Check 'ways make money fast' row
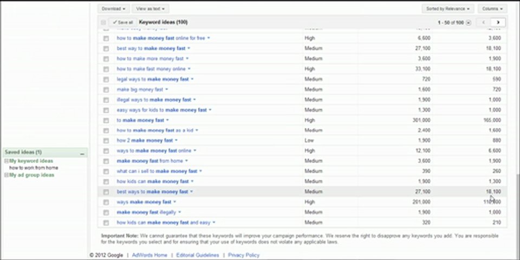This screenshot has height=260, width=520. pyautogui.click(x=106, y=202)
